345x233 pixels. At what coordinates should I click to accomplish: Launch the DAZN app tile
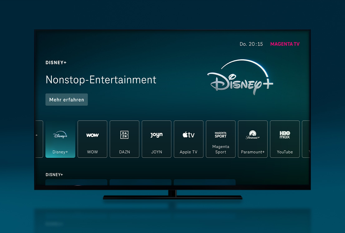125,139
